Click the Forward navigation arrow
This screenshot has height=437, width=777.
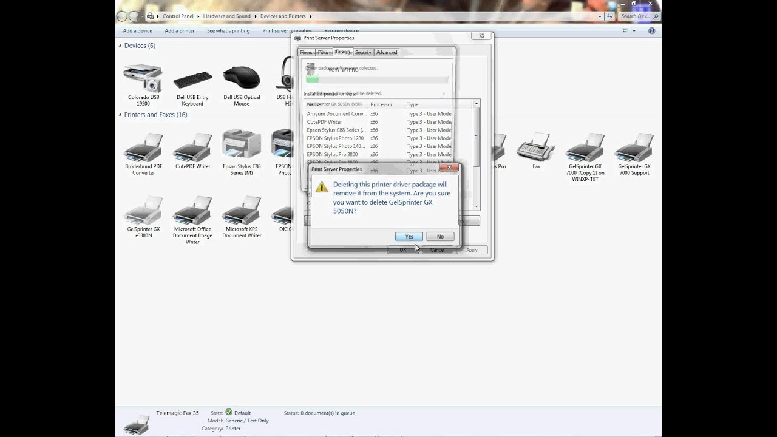point(134,16)
